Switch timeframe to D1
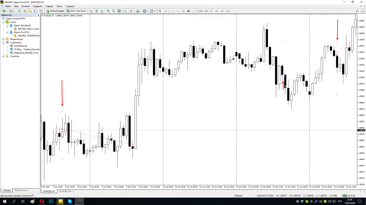The image size is (366, 205). [x=222, y=11]
